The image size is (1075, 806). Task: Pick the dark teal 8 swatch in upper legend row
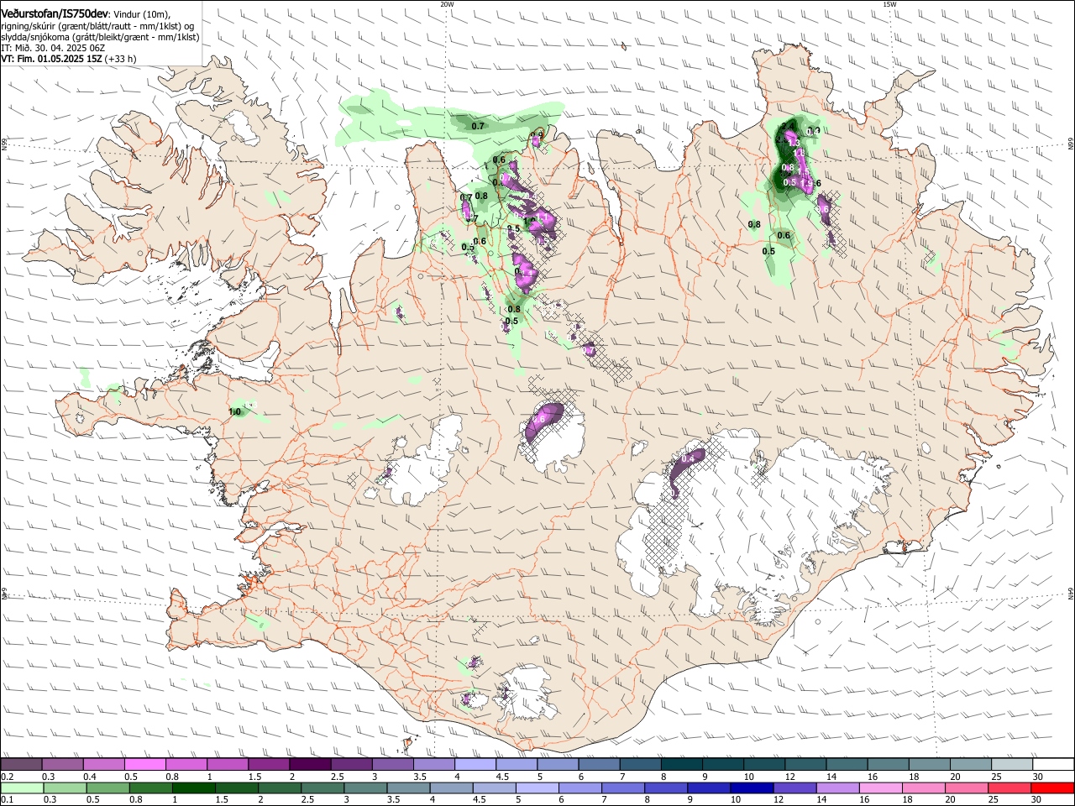682,765
